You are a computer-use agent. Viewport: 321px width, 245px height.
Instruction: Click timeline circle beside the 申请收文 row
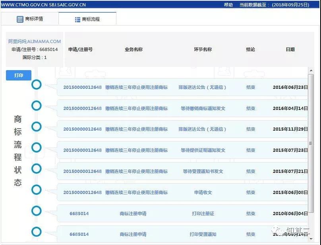pos(37,190)
